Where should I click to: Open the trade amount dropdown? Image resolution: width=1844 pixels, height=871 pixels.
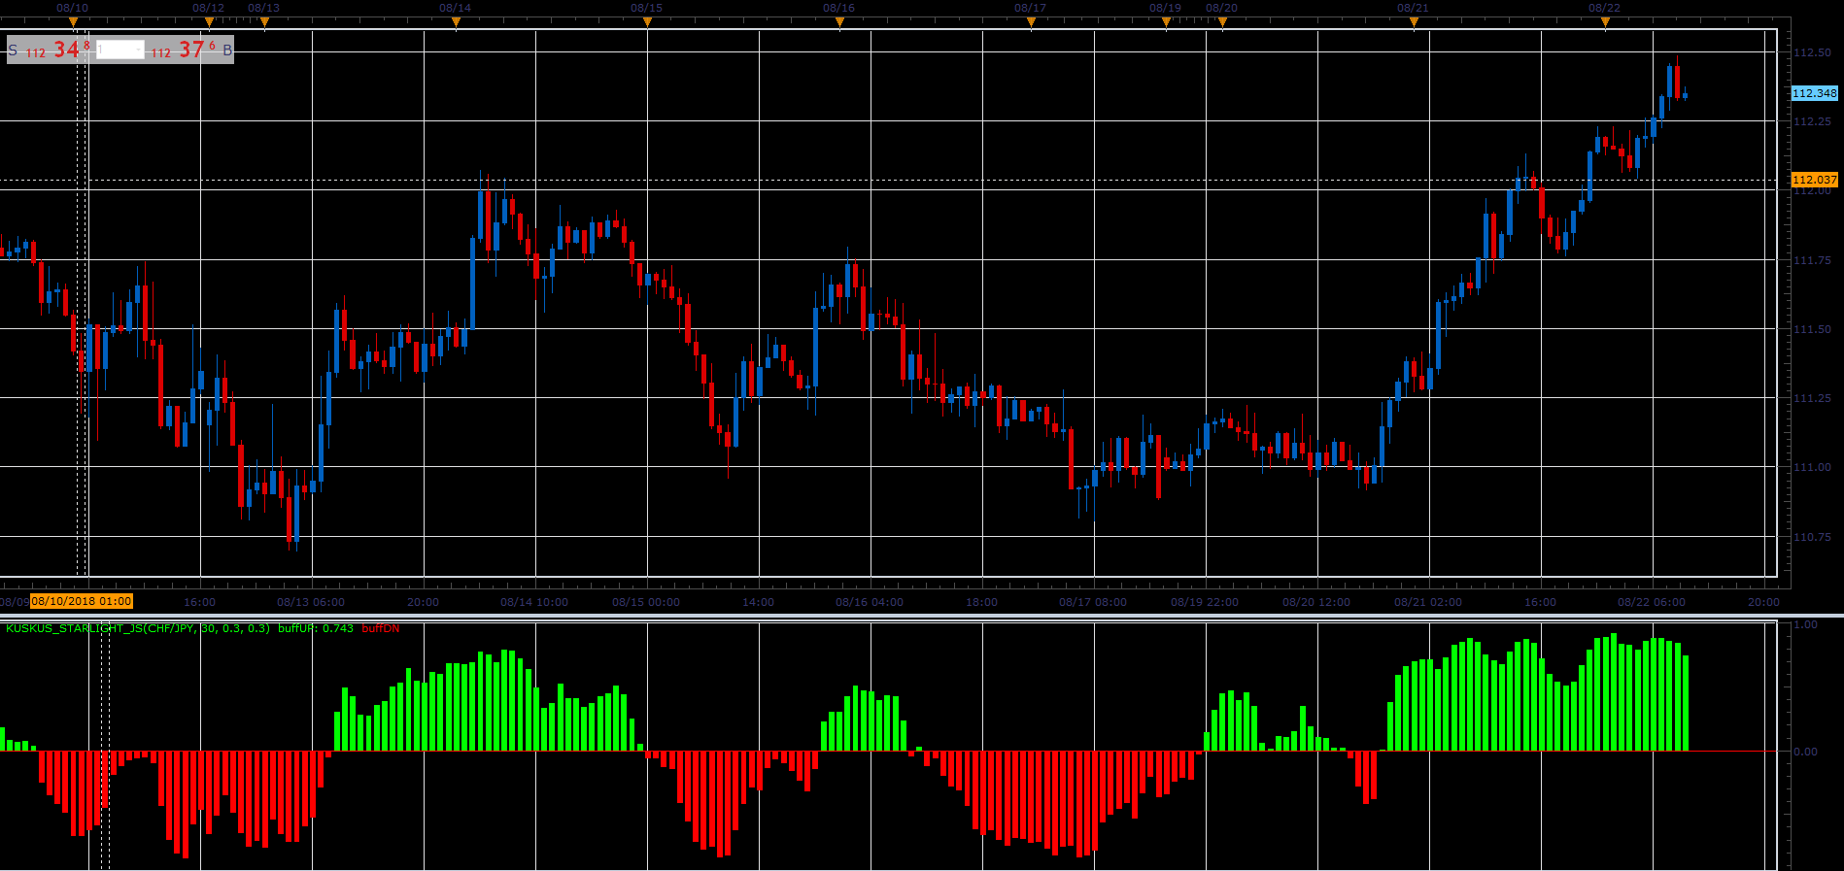click(x=120, y=50)
